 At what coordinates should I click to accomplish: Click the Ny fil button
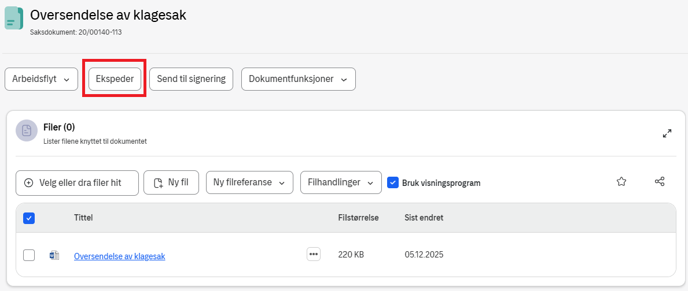171,182
